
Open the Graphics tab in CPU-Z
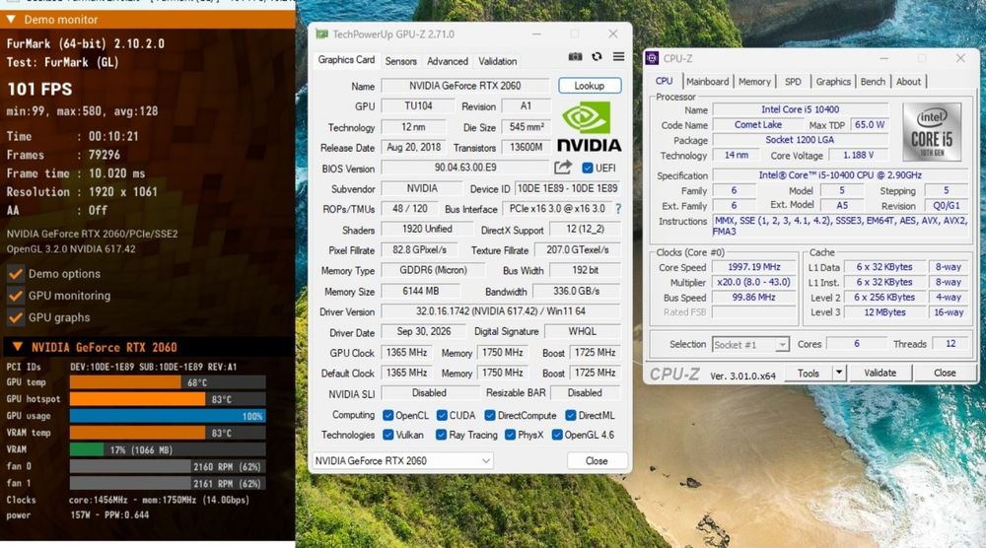click(x=832, y=82)
